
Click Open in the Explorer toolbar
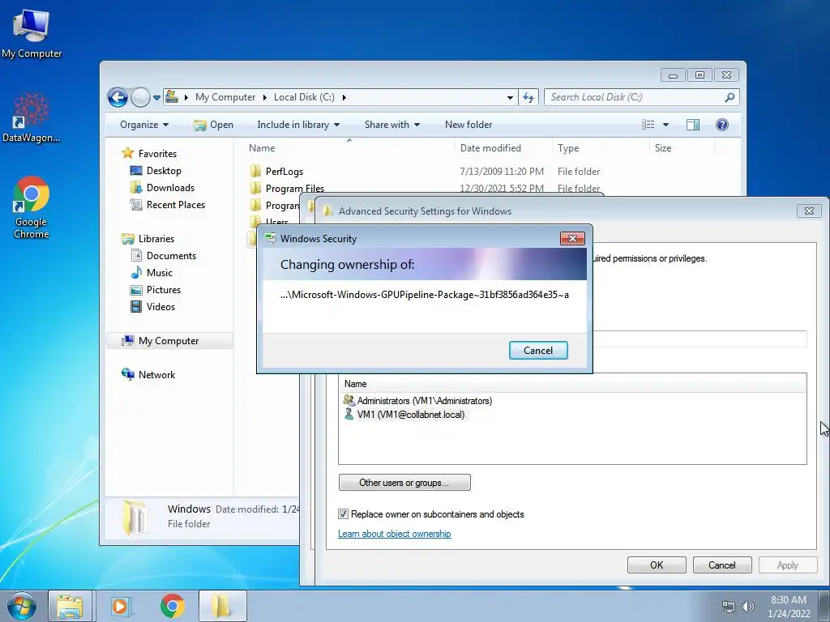(213, 125)
